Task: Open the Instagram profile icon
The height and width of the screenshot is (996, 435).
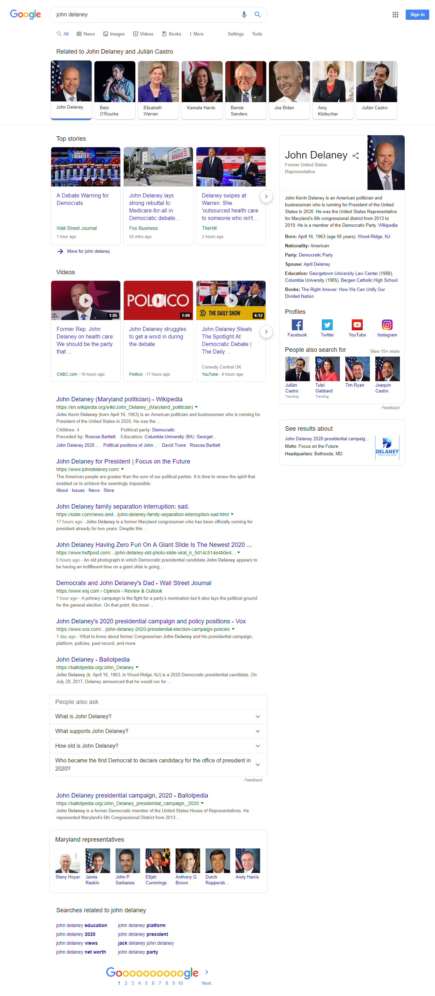Action: [387, 325]
